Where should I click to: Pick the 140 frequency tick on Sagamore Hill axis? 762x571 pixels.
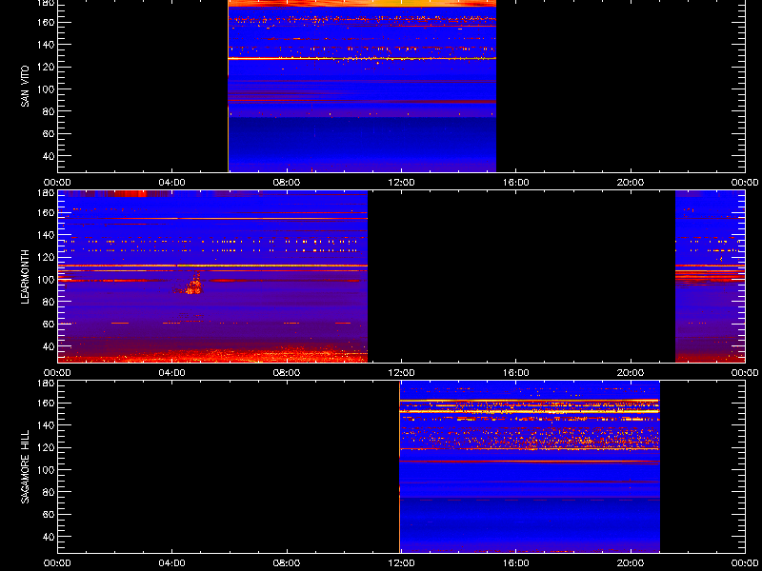click(47, 425)
